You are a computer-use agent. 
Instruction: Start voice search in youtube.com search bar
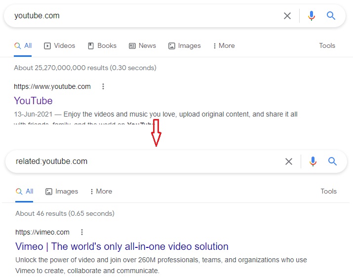click(x=312, y=16)
